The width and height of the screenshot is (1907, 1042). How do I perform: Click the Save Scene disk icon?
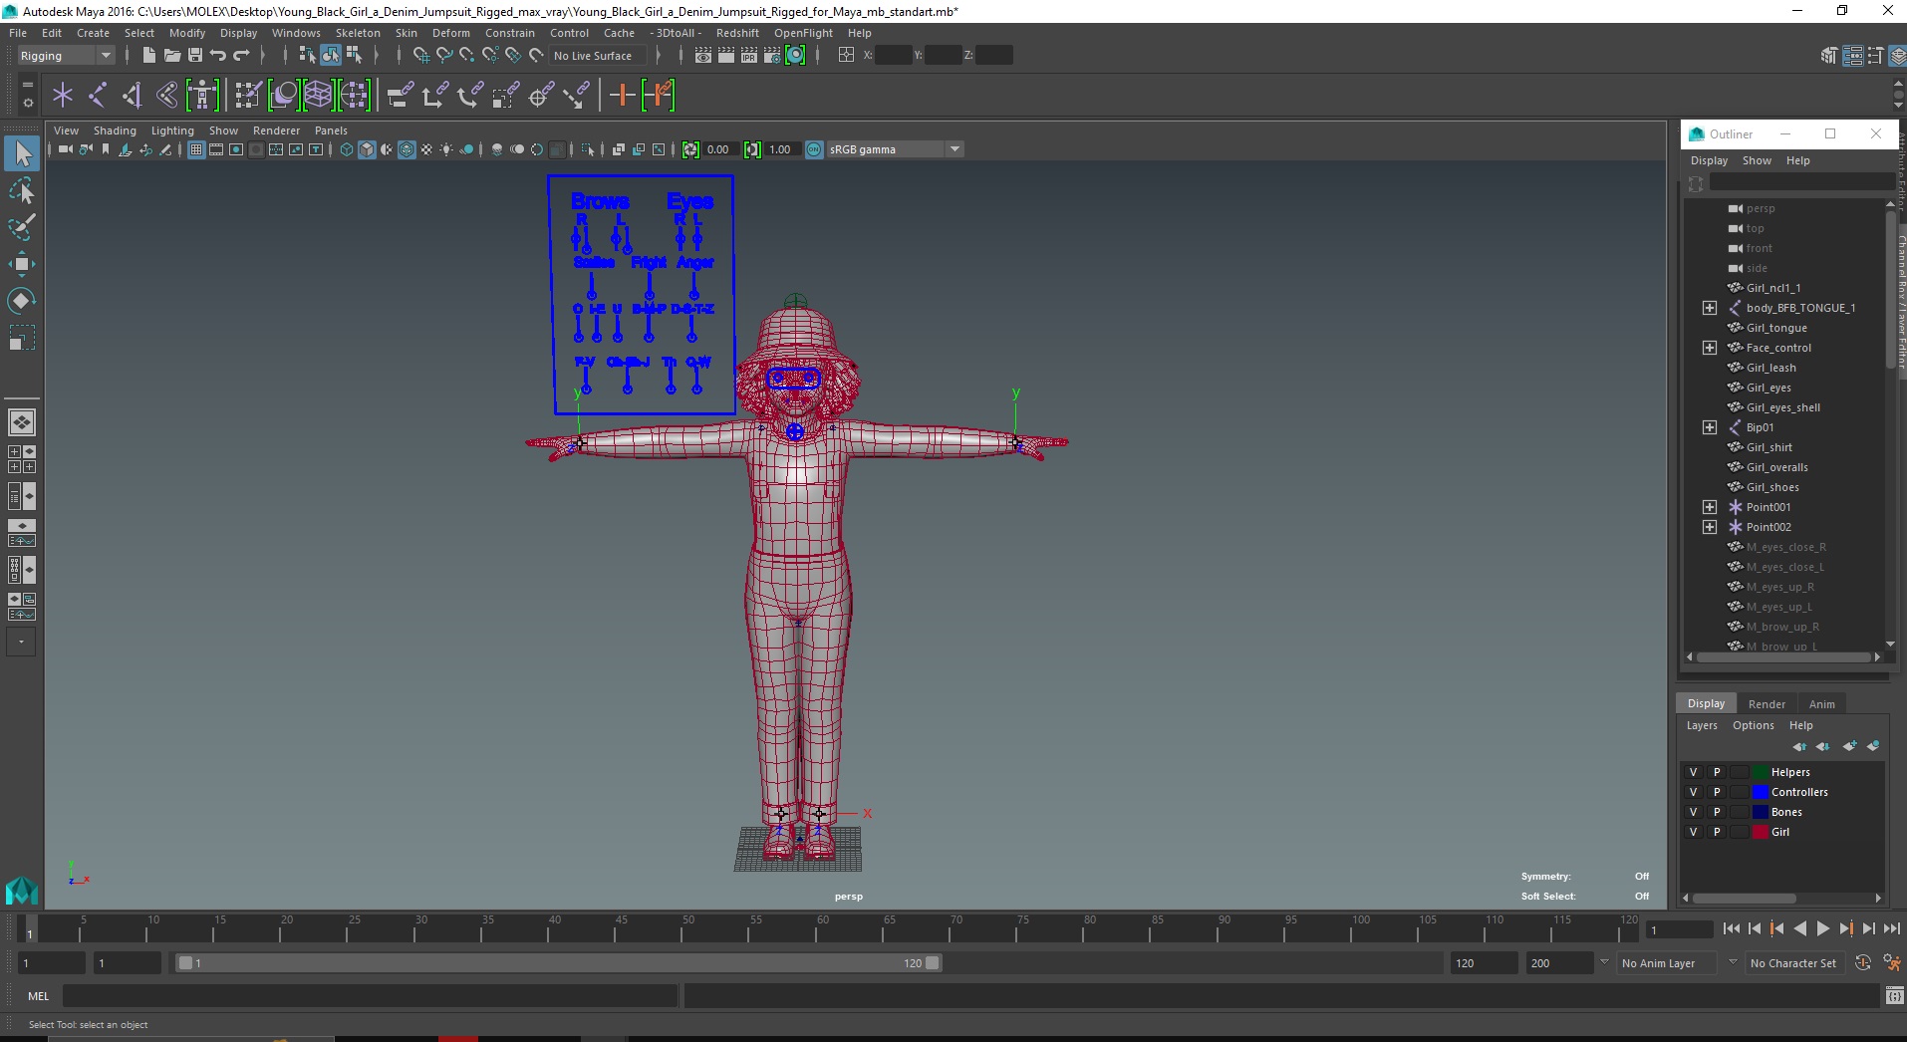point(195,56)
